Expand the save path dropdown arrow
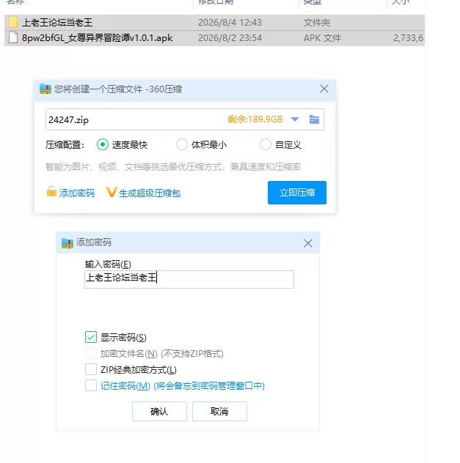The width and height of the screenshot is (460, 463). (295, 119)
